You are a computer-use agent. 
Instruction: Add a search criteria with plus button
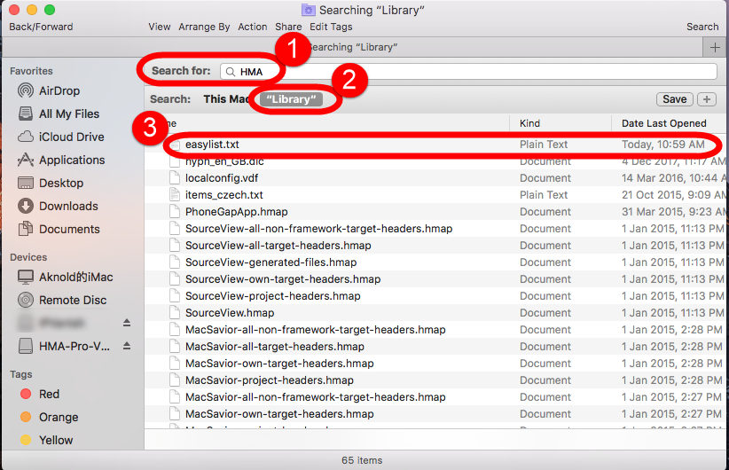(707, 99)
